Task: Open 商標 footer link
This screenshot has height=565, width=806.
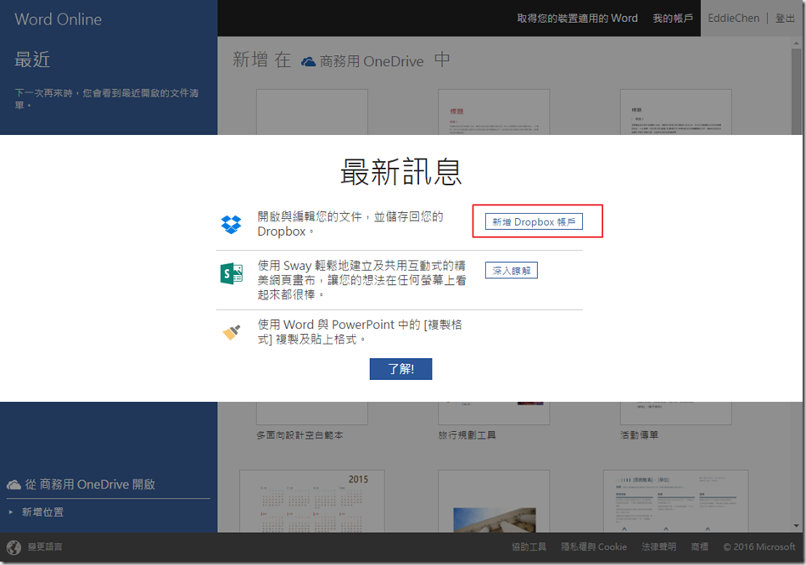Action: pyautogui.click(x=700, y=547)
